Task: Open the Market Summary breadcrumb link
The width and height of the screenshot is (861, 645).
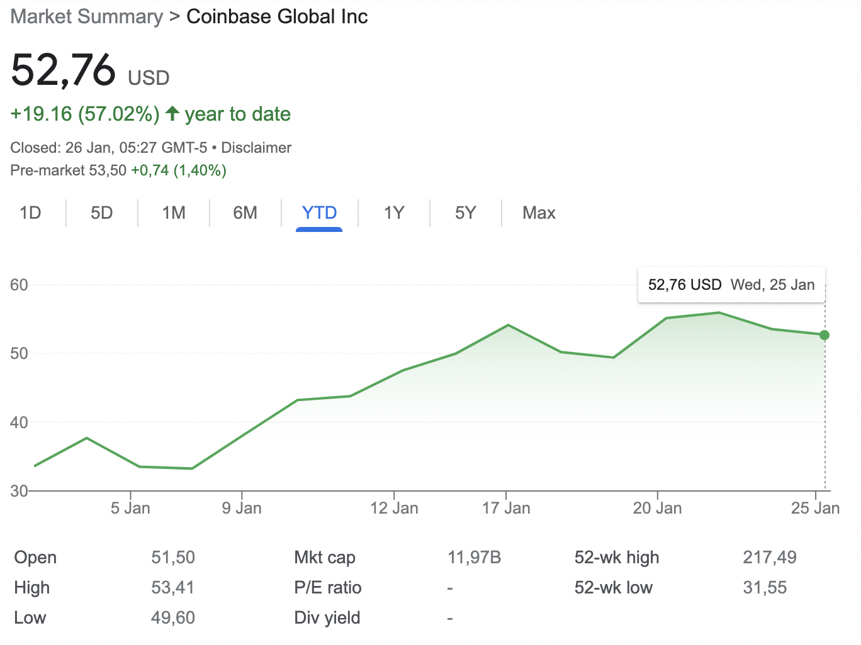Action: [87, 16]
